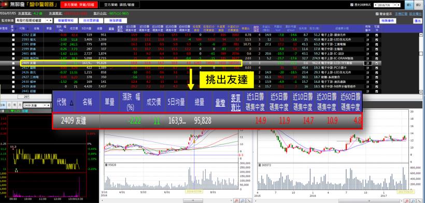Open the 散戶小台 link
The height and width of the screenshot is (203, 425).
100,13
